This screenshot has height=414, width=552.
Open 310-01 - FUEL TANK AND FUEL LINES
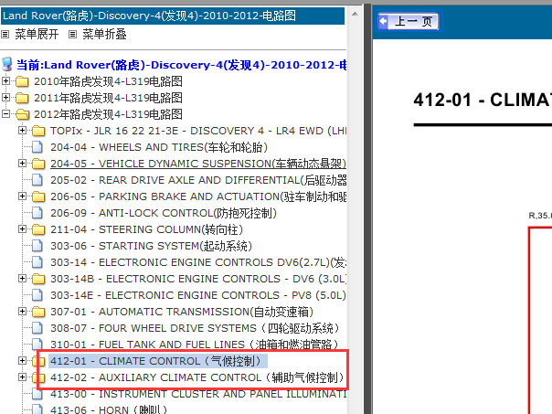pos(195,345)
